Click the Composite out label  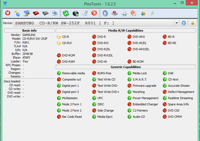72,79
